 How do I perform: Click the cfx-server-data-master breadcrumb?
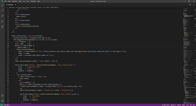[x=23, y=7]
